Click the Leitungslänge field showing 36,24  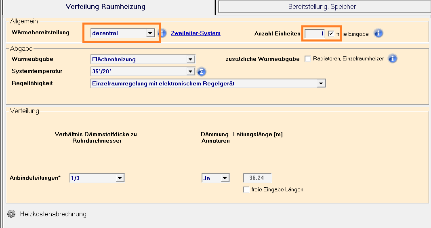pos(257,178)
